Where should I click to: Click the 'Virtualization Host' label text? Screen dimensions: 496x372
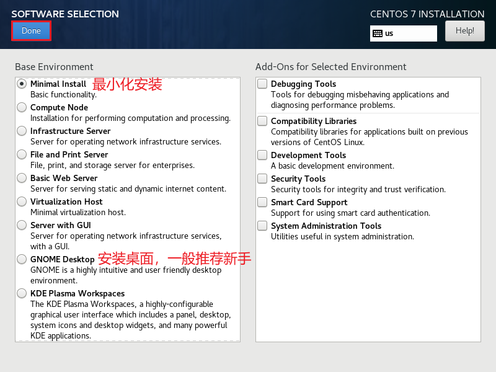click(66, 202)
